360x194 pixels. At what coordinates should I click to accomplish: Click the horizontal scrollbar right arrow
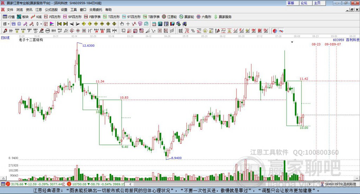point(309,184)
